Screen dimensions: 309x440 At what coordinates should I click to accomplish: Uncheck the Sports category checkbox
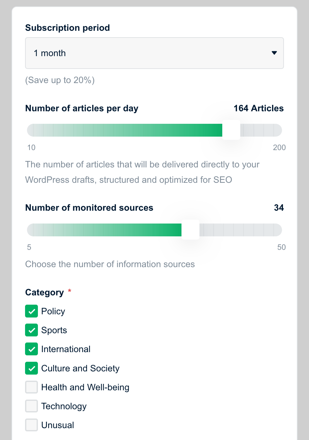pyautogui.click(x=31, y=330)
